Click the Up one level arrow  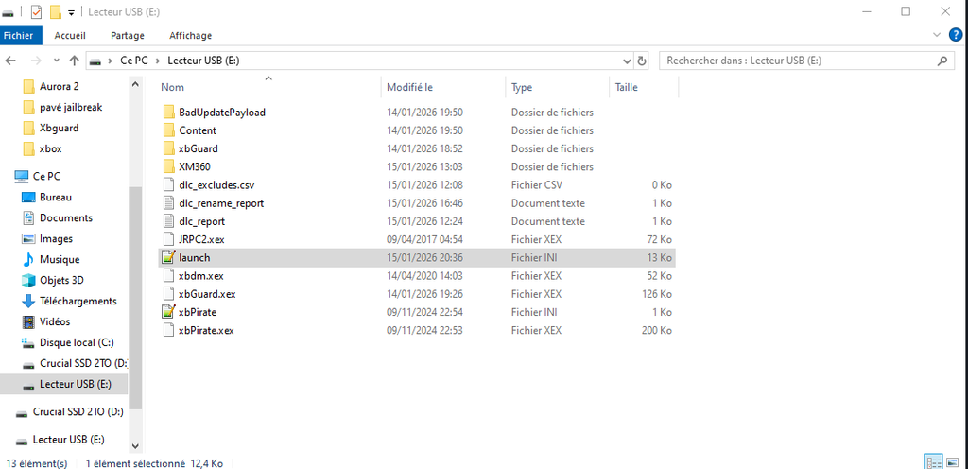tap(75, 61)
